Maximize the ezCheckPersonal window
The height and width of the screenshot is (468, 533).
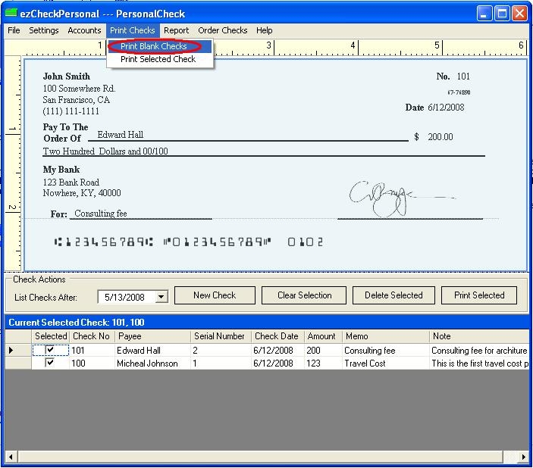(502, 14)
